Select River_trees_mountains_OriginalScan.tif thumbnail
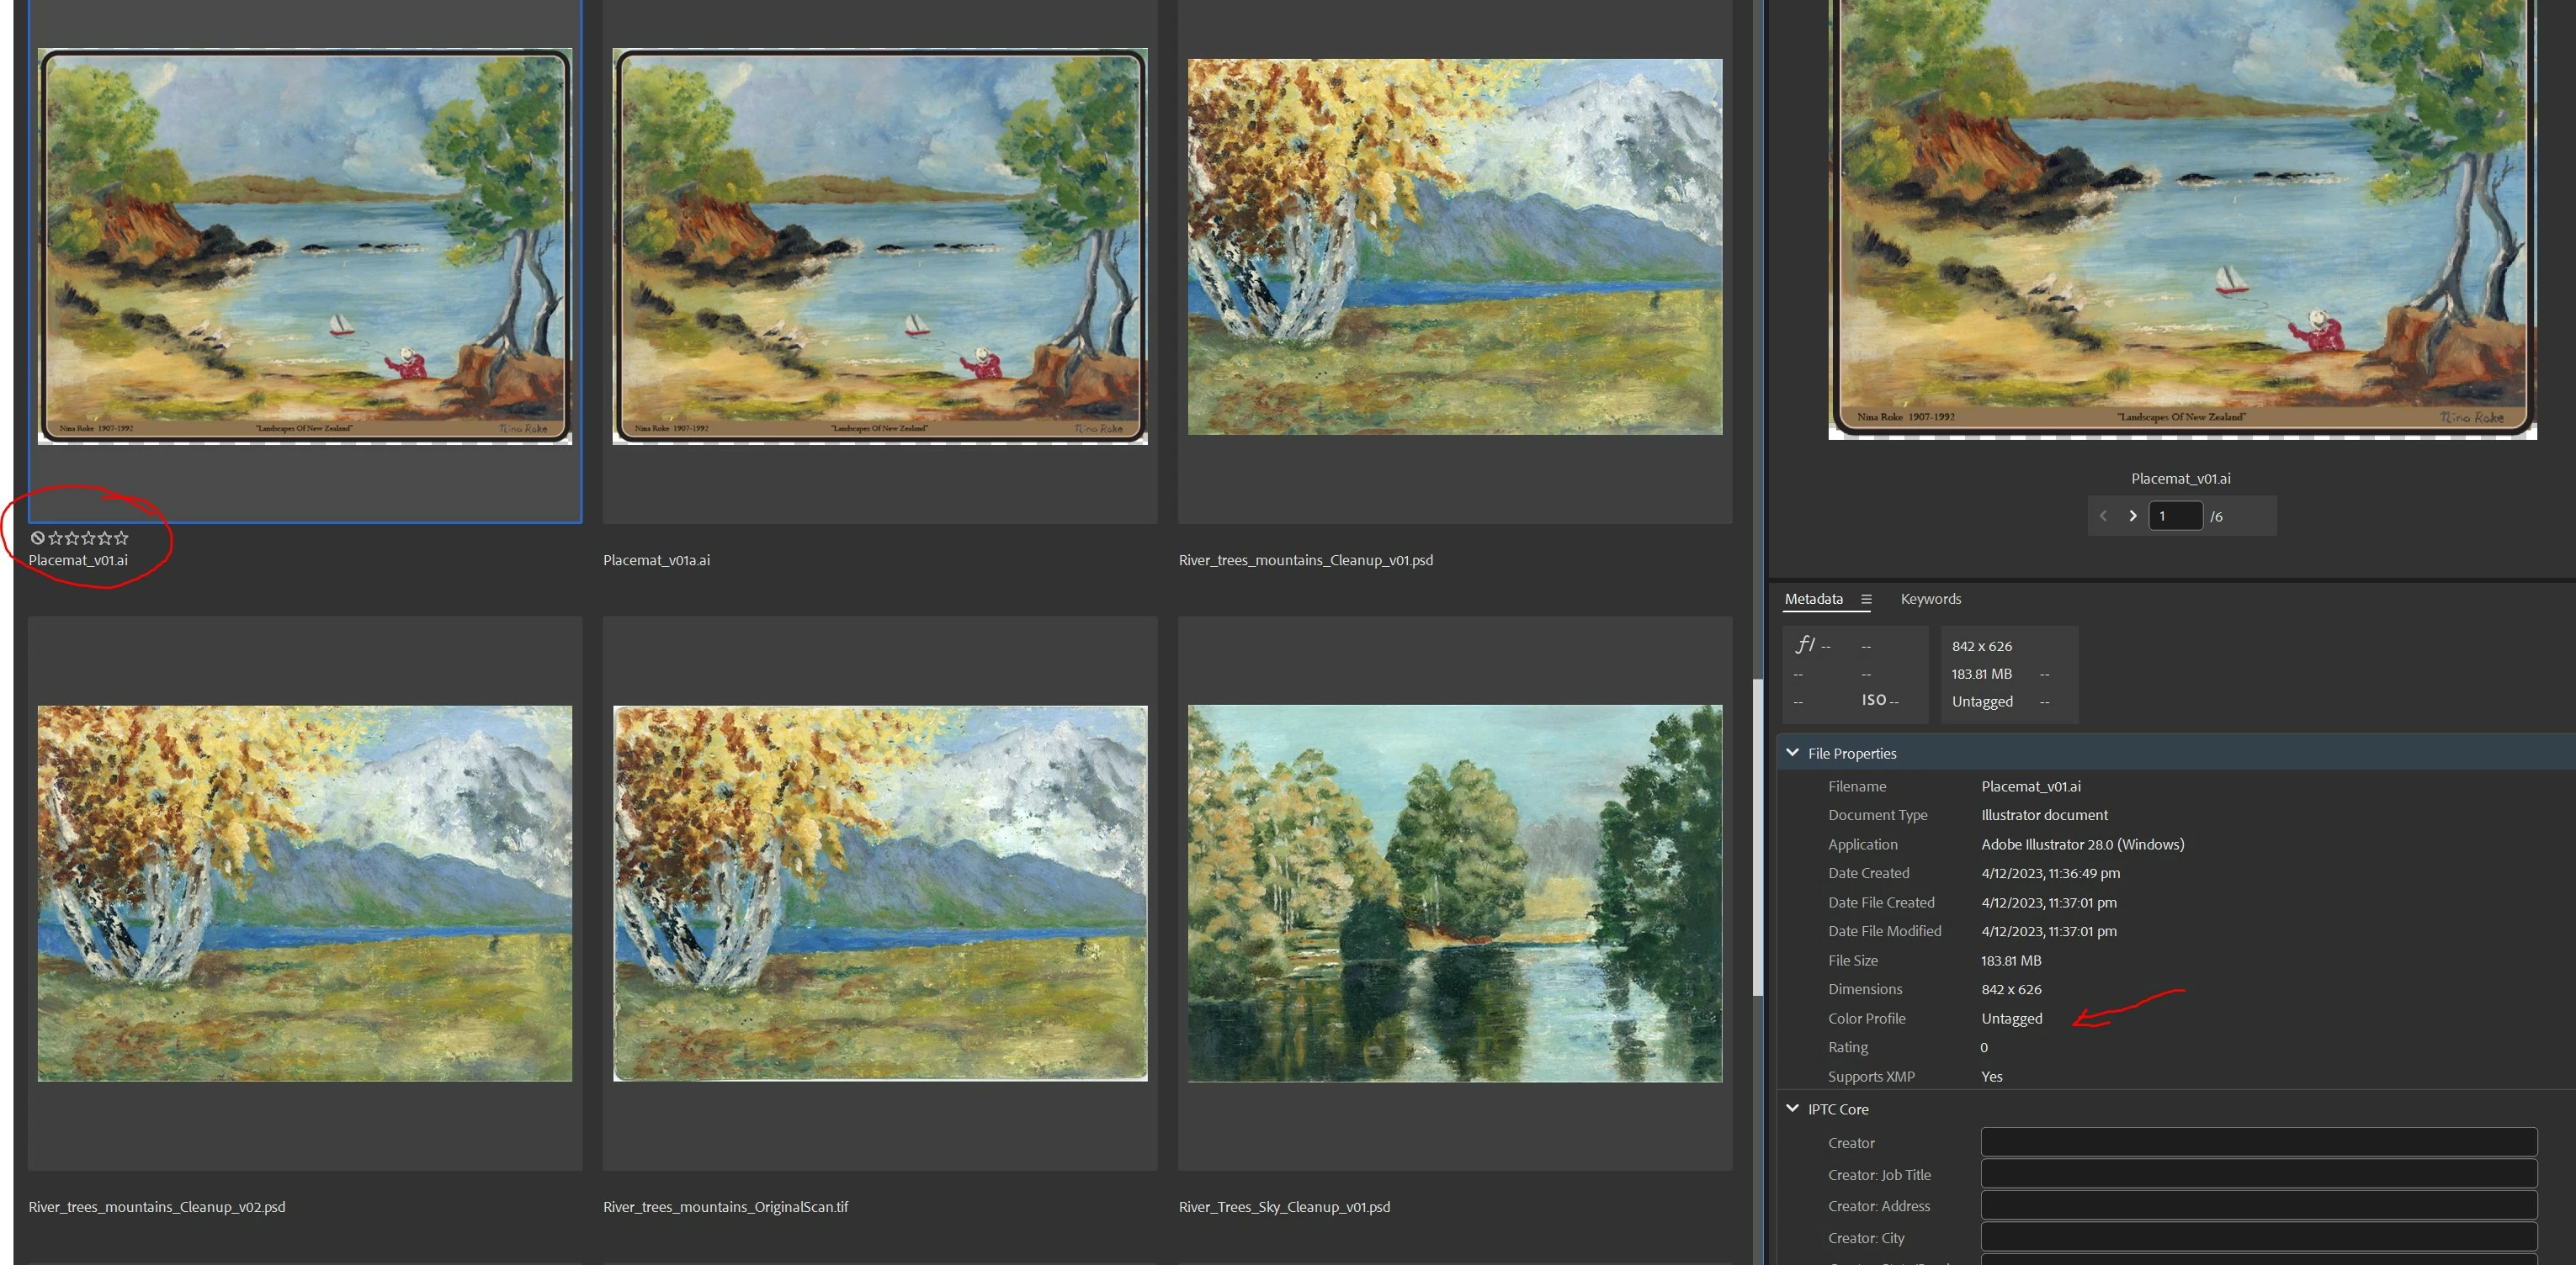This screenshot has height=1265, width=2576. (x=879, y=893)
